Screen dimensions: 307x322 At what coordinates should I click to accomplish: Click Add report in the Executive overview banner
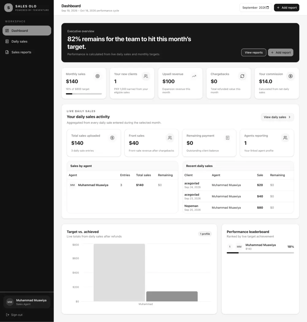[x=281, y=52]
